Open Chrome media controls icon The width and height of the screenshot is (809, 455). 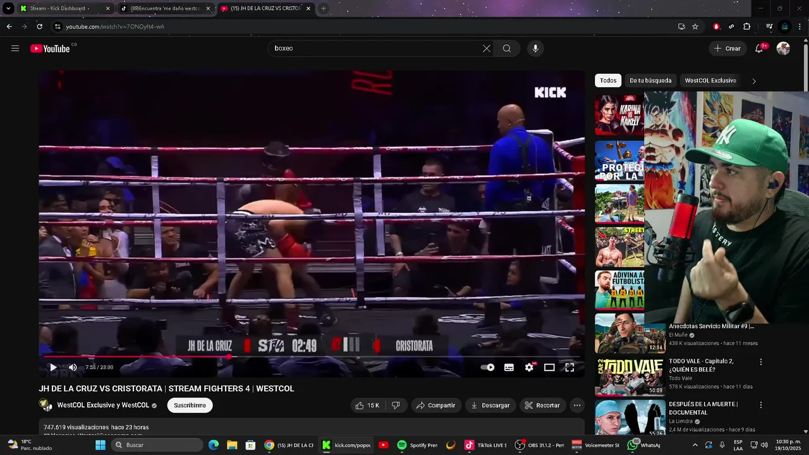pyautogui.click(x=769, y=27)
